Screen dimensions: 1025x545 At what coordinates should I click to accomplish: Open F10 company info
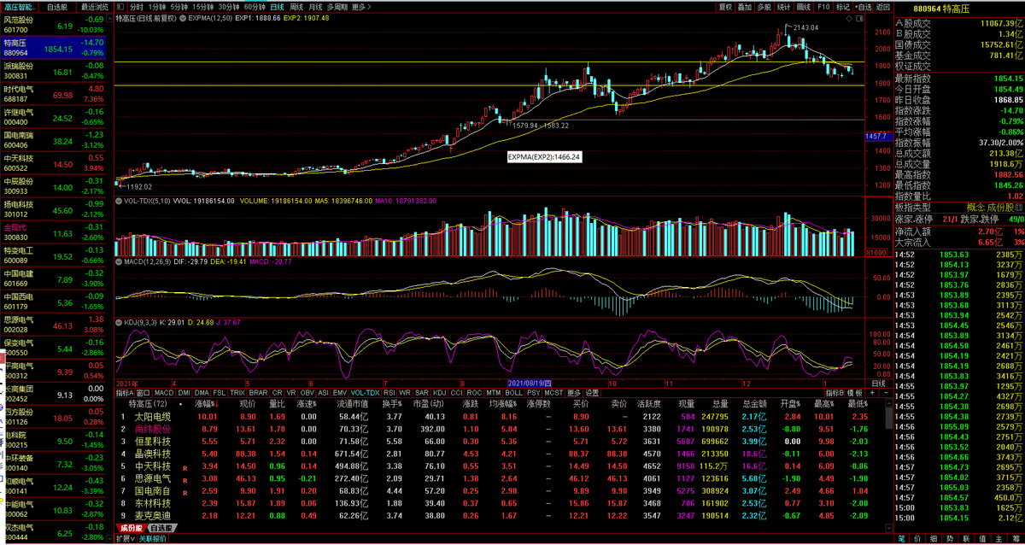pyautogui.click(x=823, y=6)
